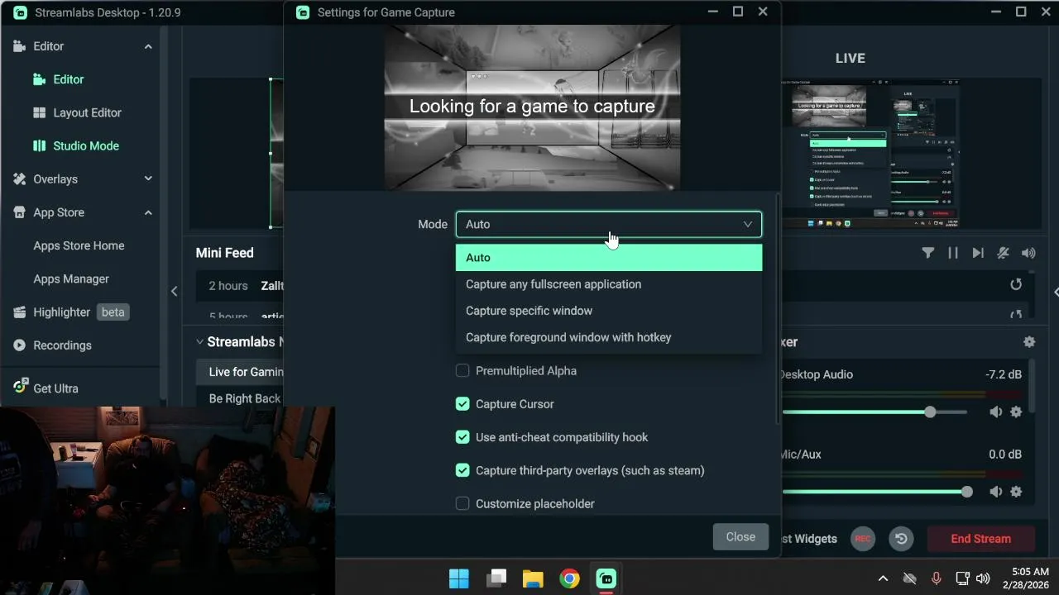Open Mixer advanced settings gear
Viewport: 1059px width, 595px height.
(1029, 341)
